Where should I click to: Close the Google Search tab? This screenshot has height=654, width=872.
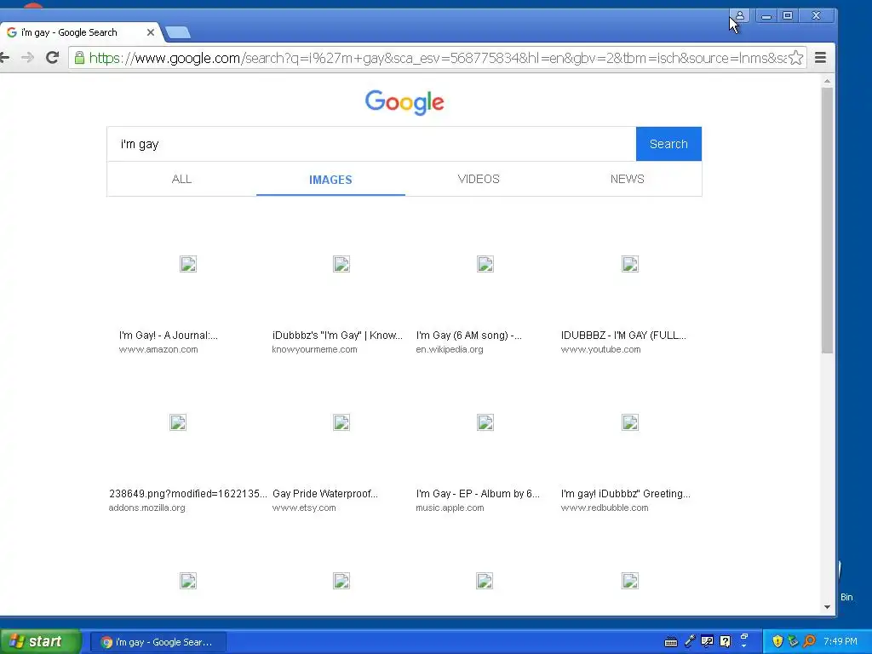pos(150,32)
